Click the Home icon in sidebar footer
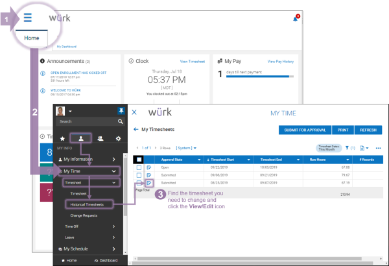Image resolution: width=389 pixels, height=266 pixels. coord(63,261)
